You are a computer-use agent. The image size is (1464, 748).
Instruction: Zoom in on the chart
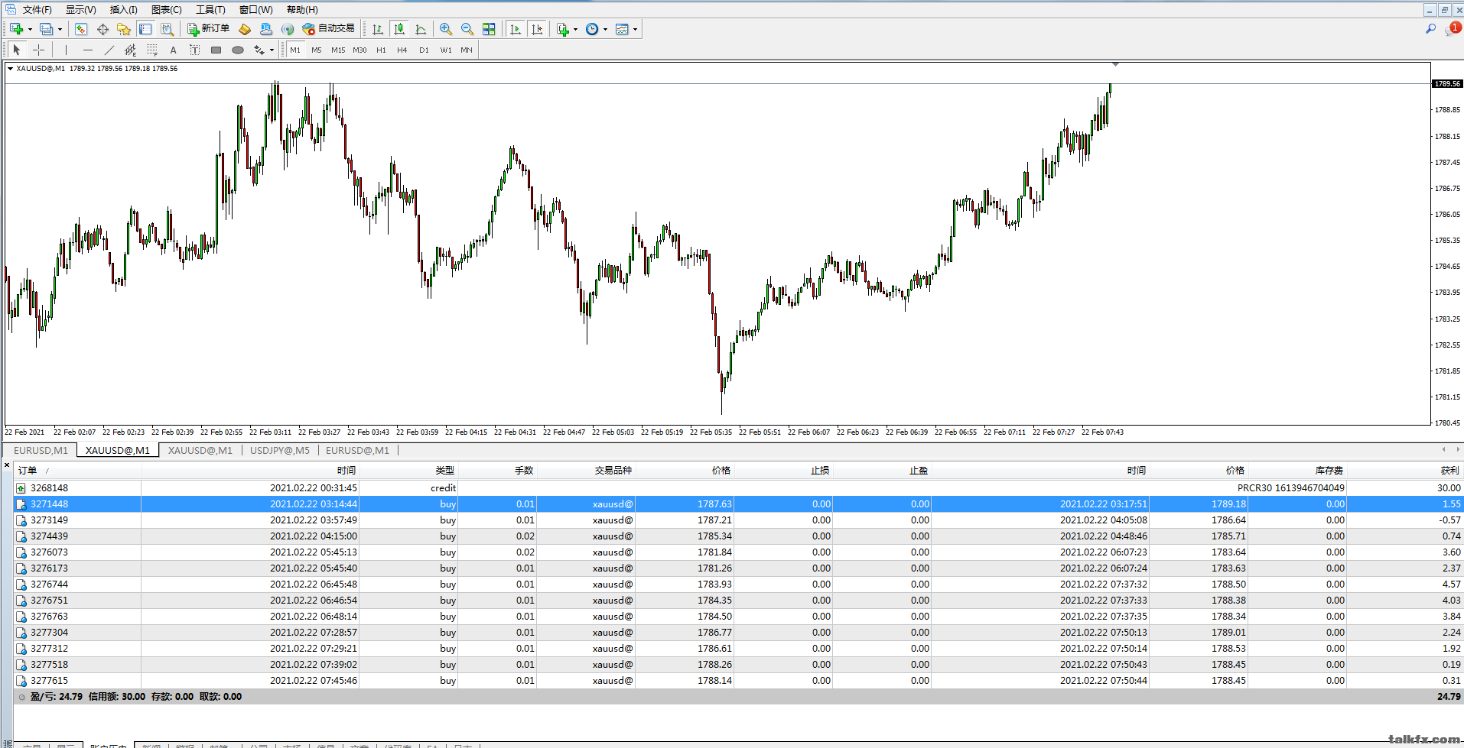(446, 29)
